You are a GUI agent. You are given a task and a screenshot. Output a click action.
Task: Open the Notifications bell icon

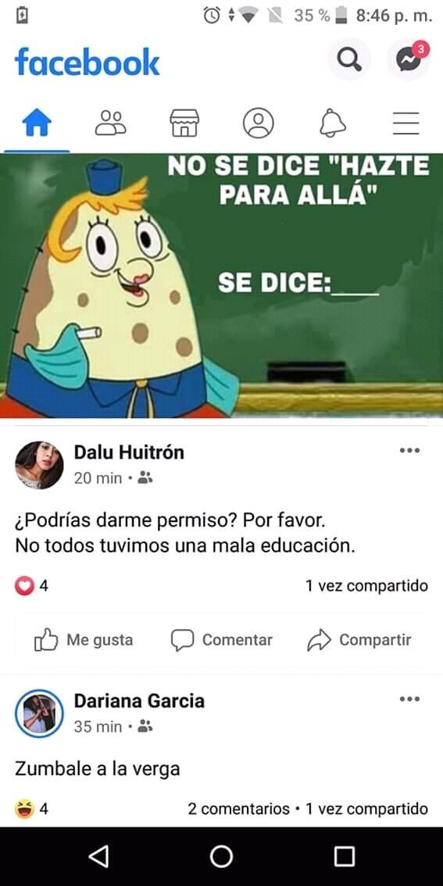click(x=333, y=123)
